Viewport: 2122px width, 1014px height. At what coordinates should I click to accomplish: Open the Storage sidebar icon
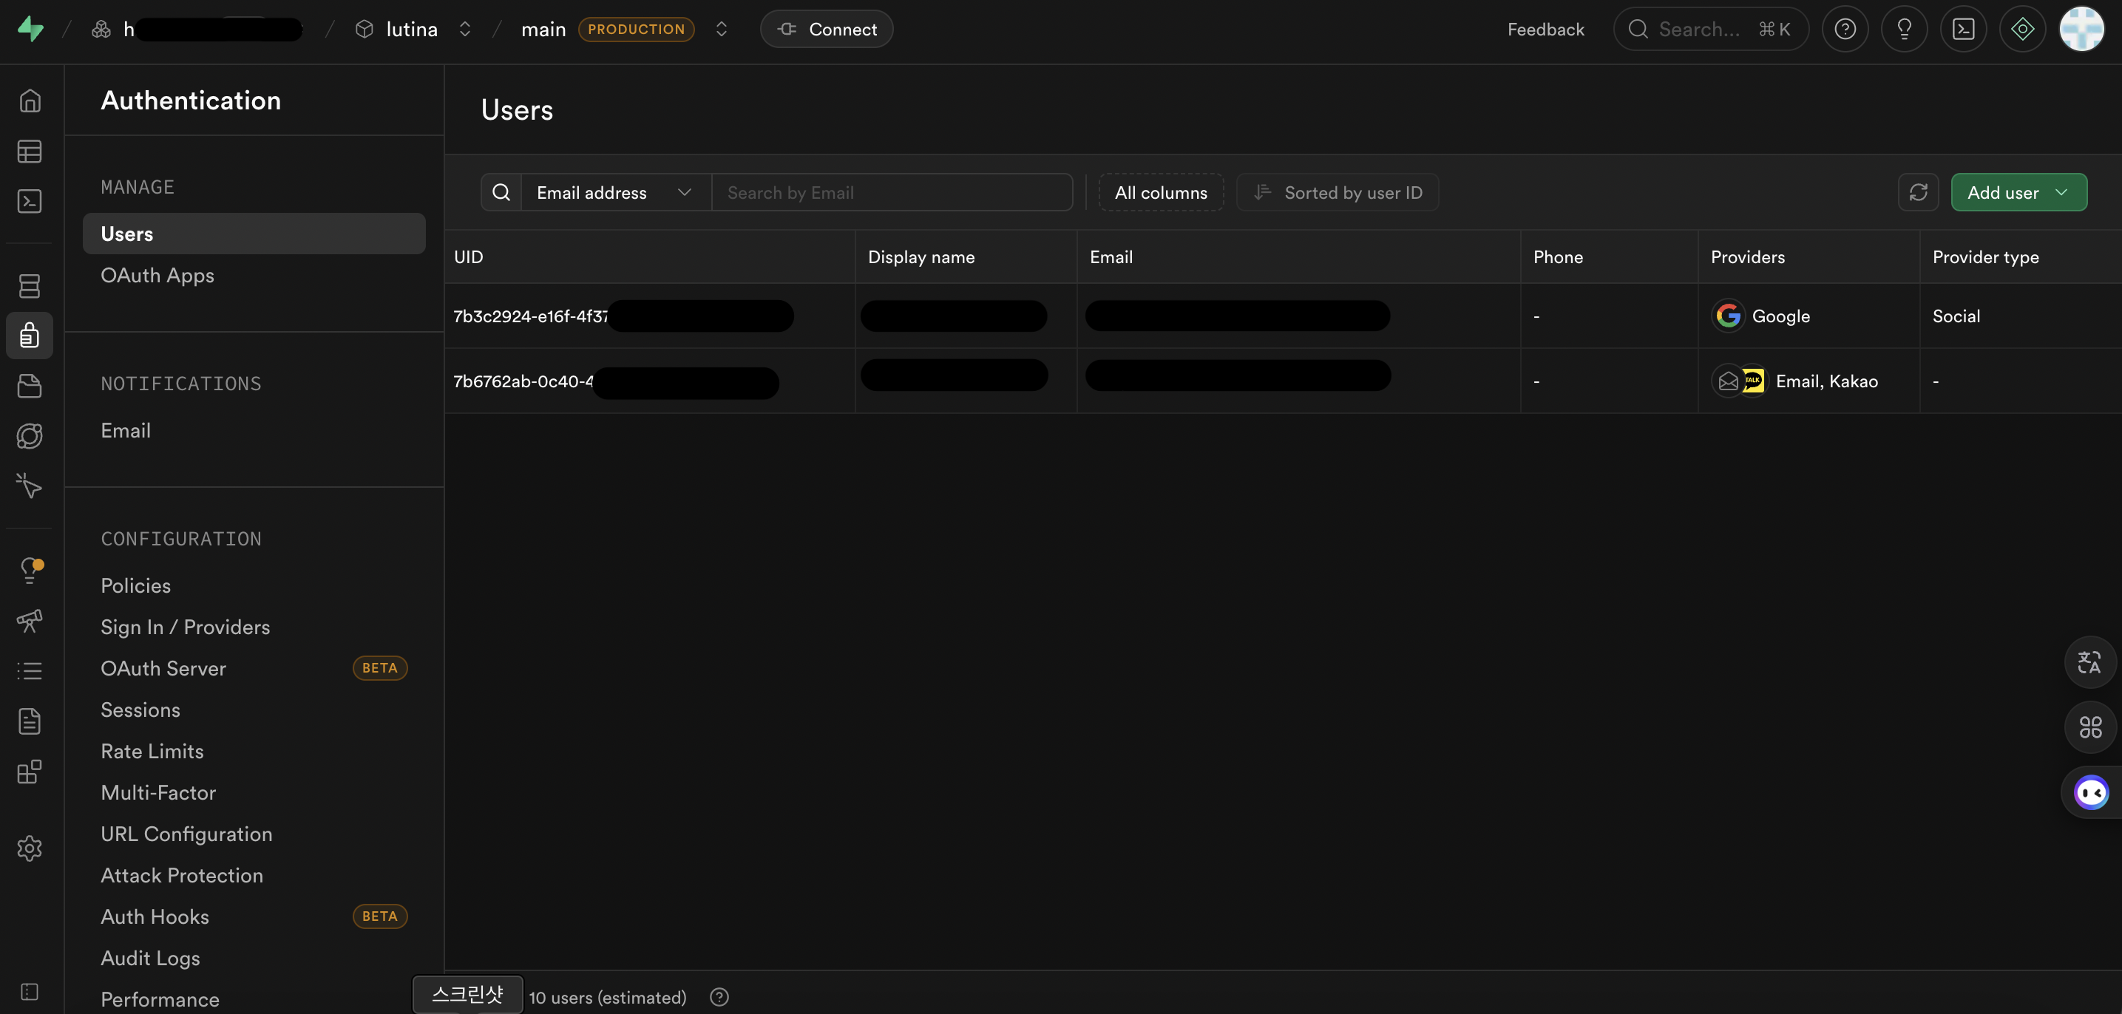pos(30,386)
